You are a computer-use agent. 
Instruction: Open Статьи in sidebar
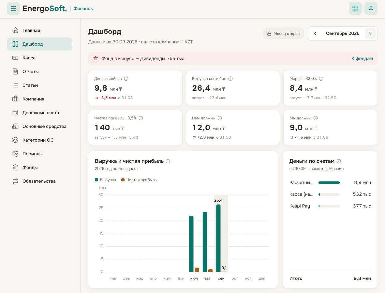coord(39,85)
